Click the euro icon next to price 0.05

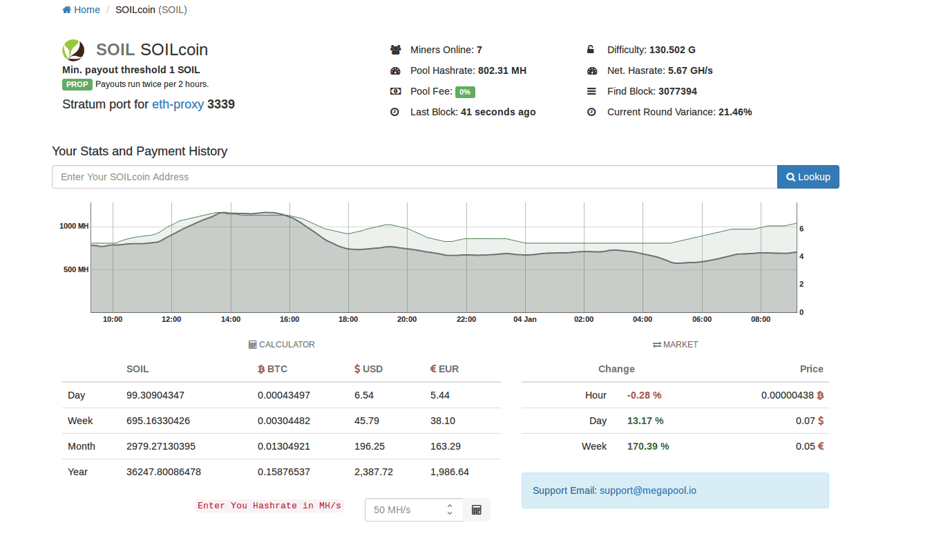[821, 446]
